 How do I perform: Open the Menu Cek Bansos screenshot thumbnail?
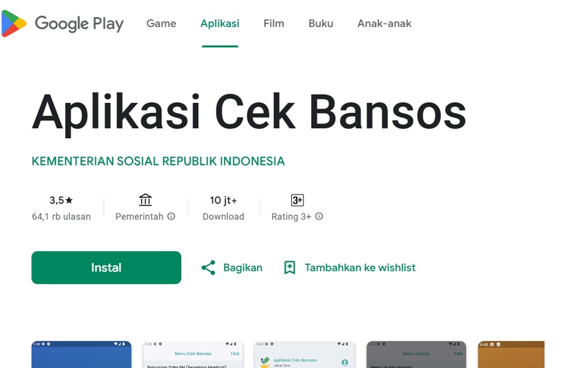coord(193,354)
